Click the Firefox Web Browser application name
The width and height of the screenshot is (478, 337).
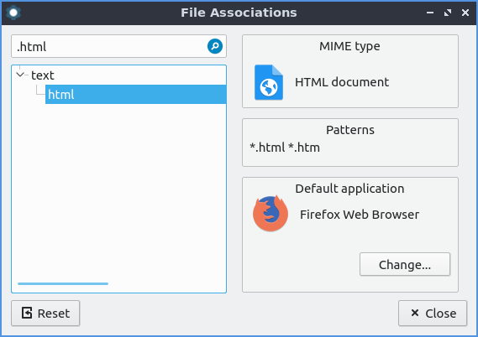coord(360,215)
